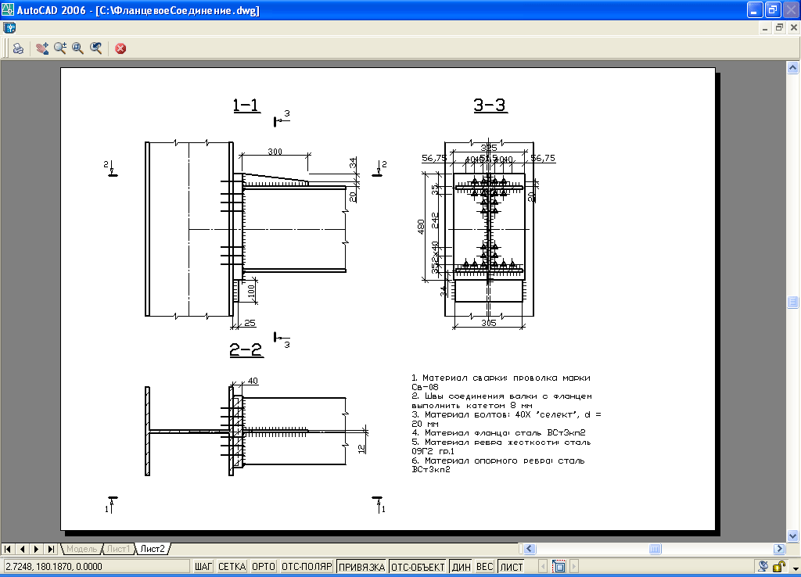Image resolution: width=801 pixels, height=577 pixels.
Task: Switch to the Лист1 layout tab
Action: [118, 549]
